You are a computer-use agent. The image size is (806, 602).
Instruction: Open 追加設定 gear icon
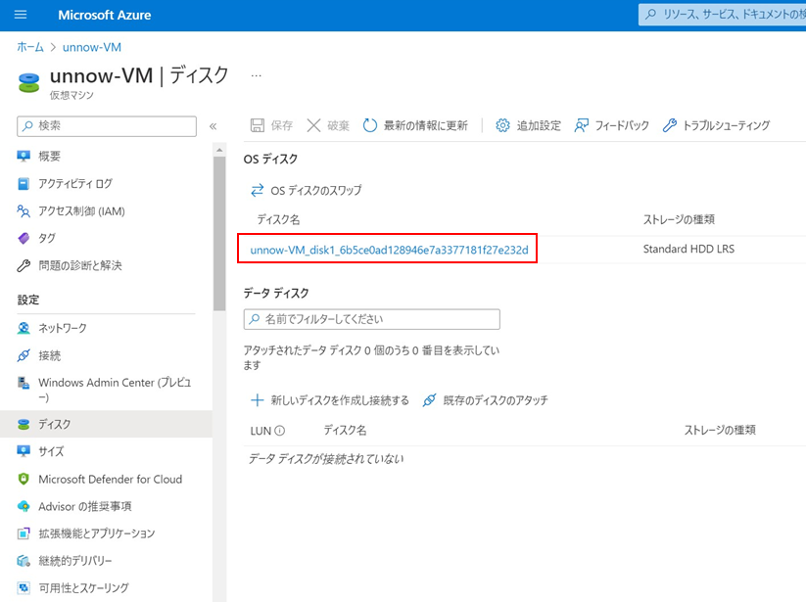pyautogui.click(x=502, y=125)
